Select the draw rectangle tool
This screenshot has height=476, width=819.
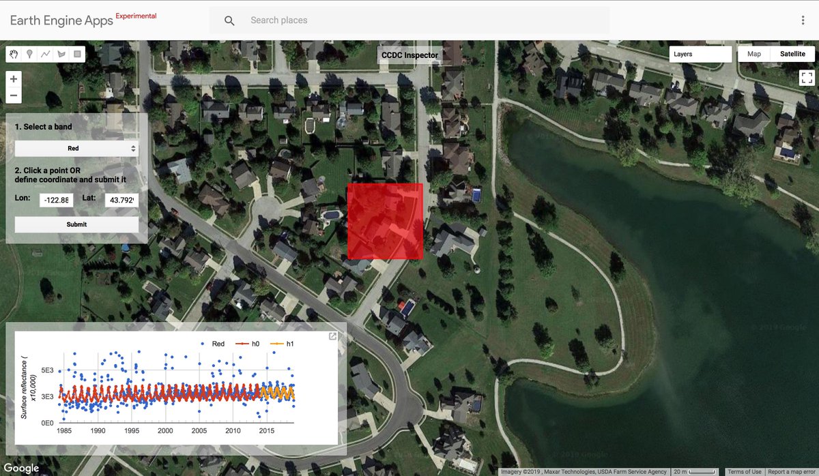pos(77,54)
